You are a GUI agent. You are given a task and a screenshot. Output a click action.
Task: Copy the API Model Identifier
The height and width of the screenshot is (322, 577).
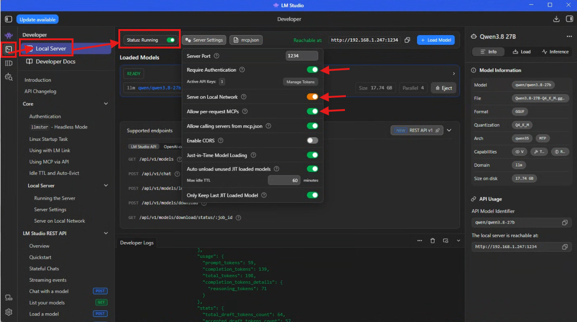(x=565, y=223)
